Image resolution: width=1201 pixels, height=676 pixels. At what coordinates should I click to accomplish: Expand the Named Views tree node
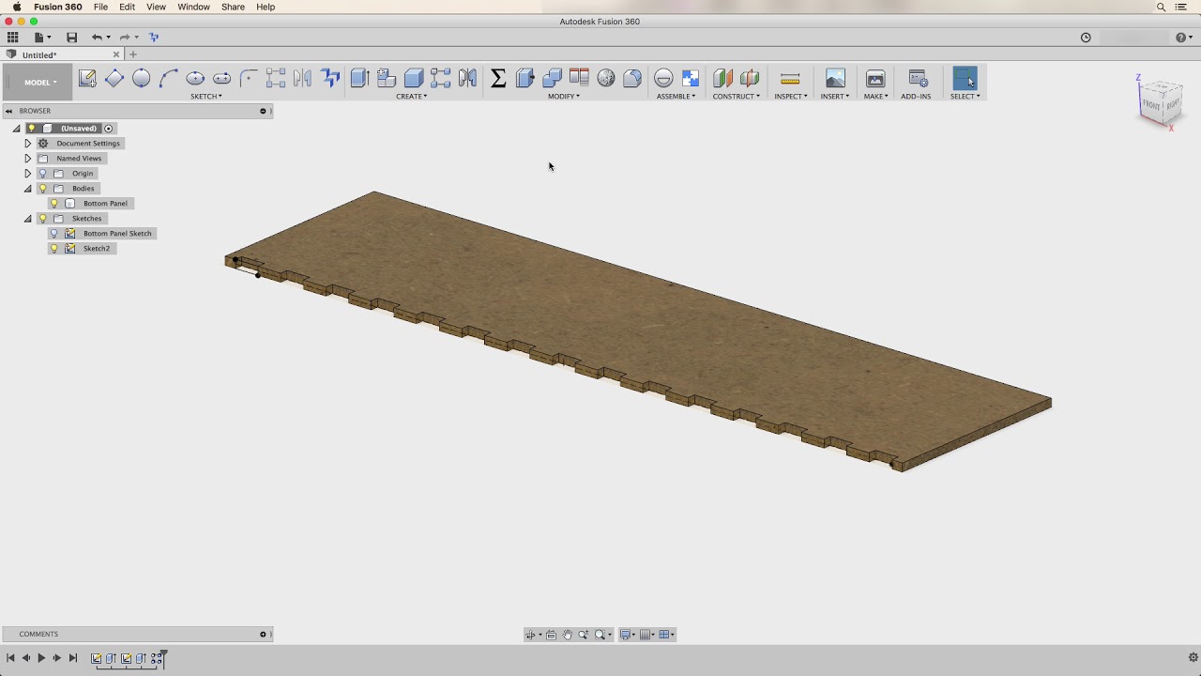28,159
